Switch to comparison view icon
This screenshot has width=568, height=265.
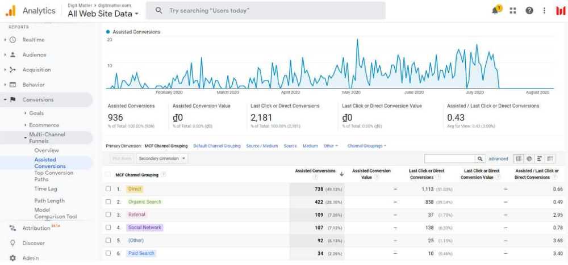550,158
